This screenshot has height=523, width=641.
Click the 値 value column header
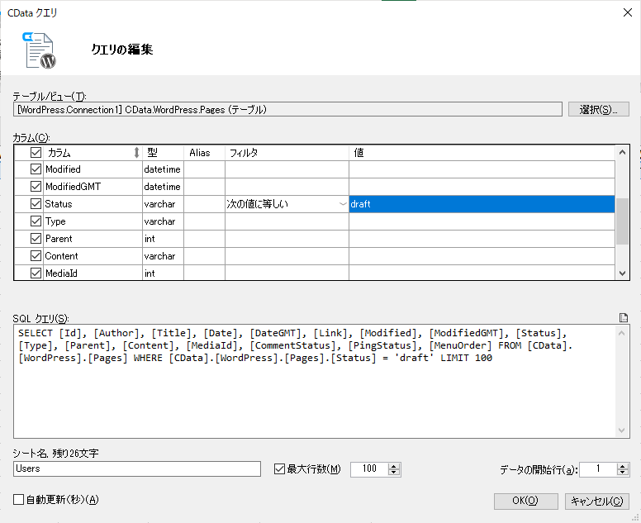[482, 153]
